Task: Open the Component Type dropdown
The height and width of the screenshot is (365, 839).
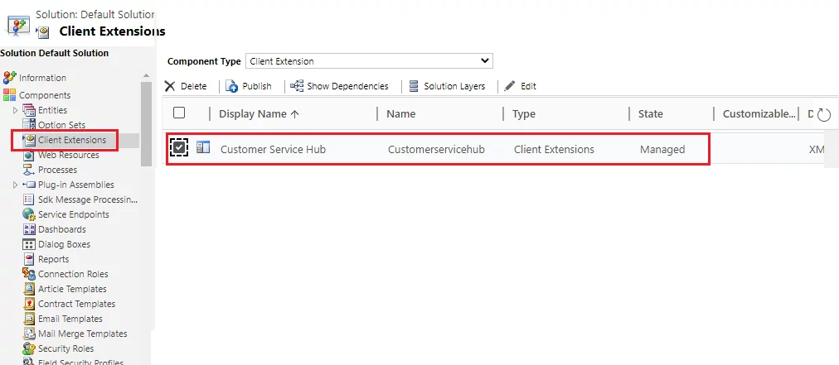Action: click(x=369, y=61)
